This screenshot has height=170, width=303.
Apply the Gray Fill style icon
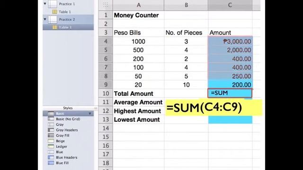tap(51, 136)
